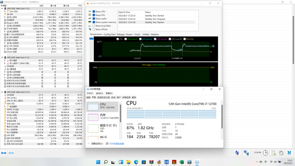Switch to Voltages tab in AIDA64
Image resolution: width=295 pixels, height=166 pixels.
point(121,34)
